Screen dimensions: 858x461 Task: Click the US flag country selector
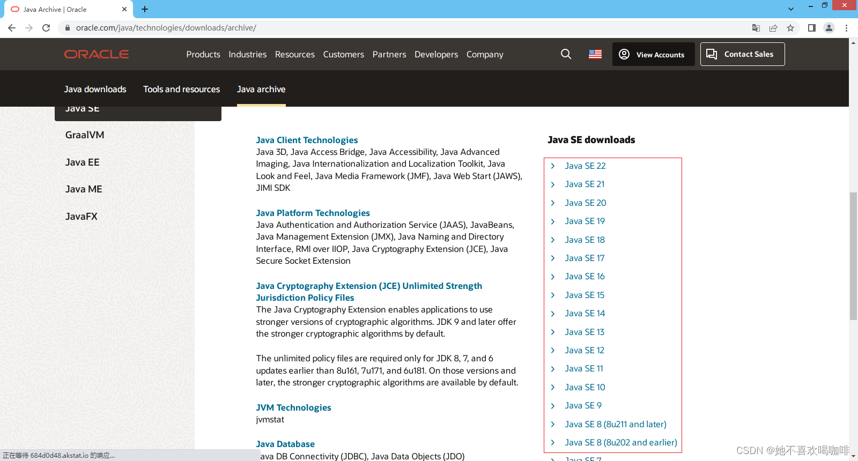pos(595,54)
